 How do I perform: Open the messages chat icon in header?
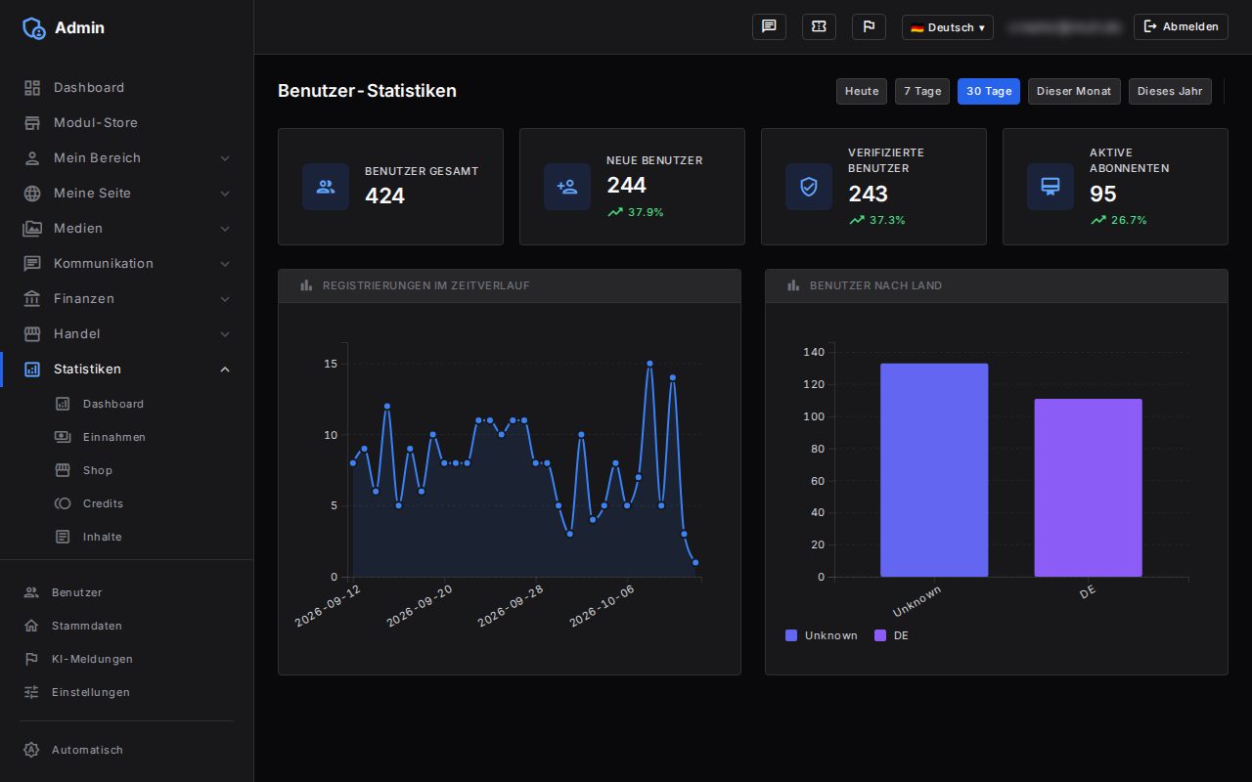769,26
